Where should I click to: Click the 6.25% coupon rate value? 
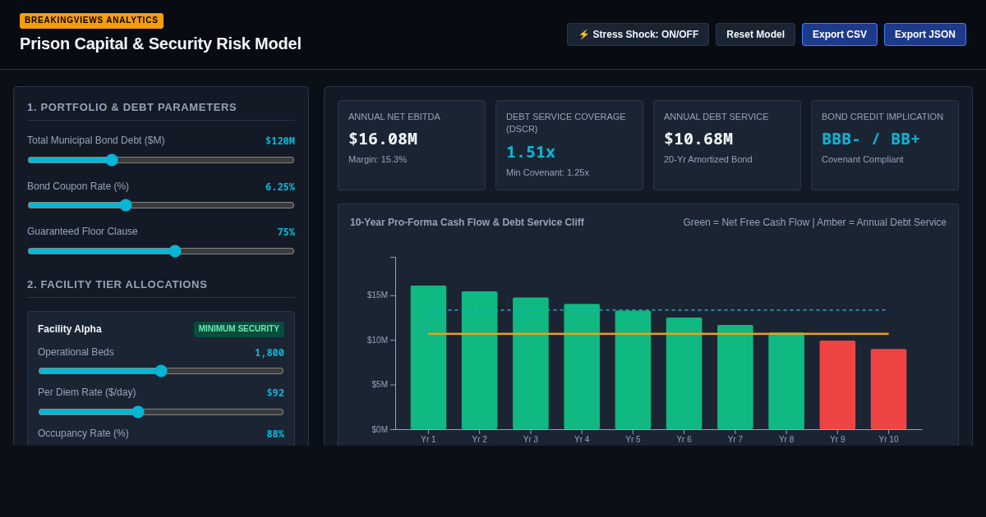(280, 187)
